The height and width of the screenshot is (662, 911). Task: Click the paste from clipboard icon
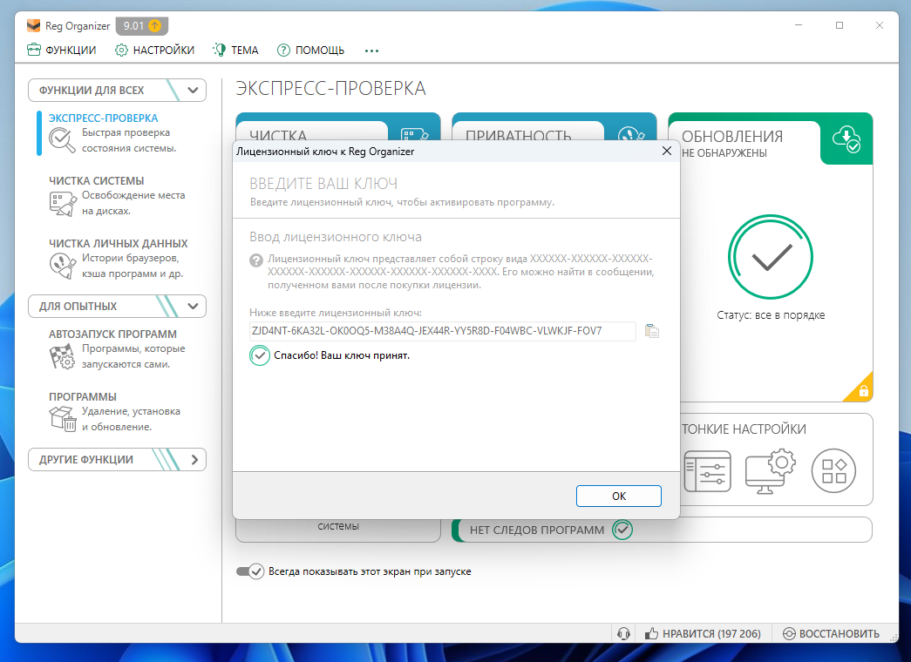pos(652,331)
